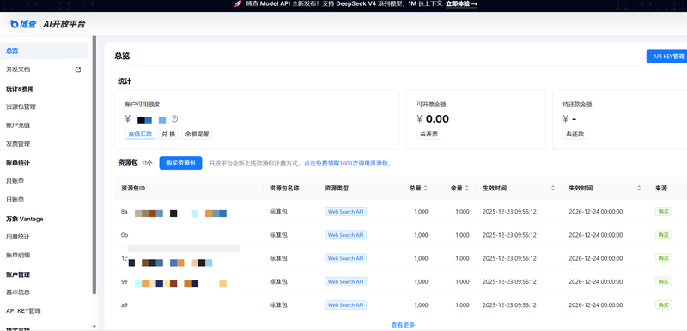
Task: Click the 账单统计 sidebar heading
Action: (18, 163)
